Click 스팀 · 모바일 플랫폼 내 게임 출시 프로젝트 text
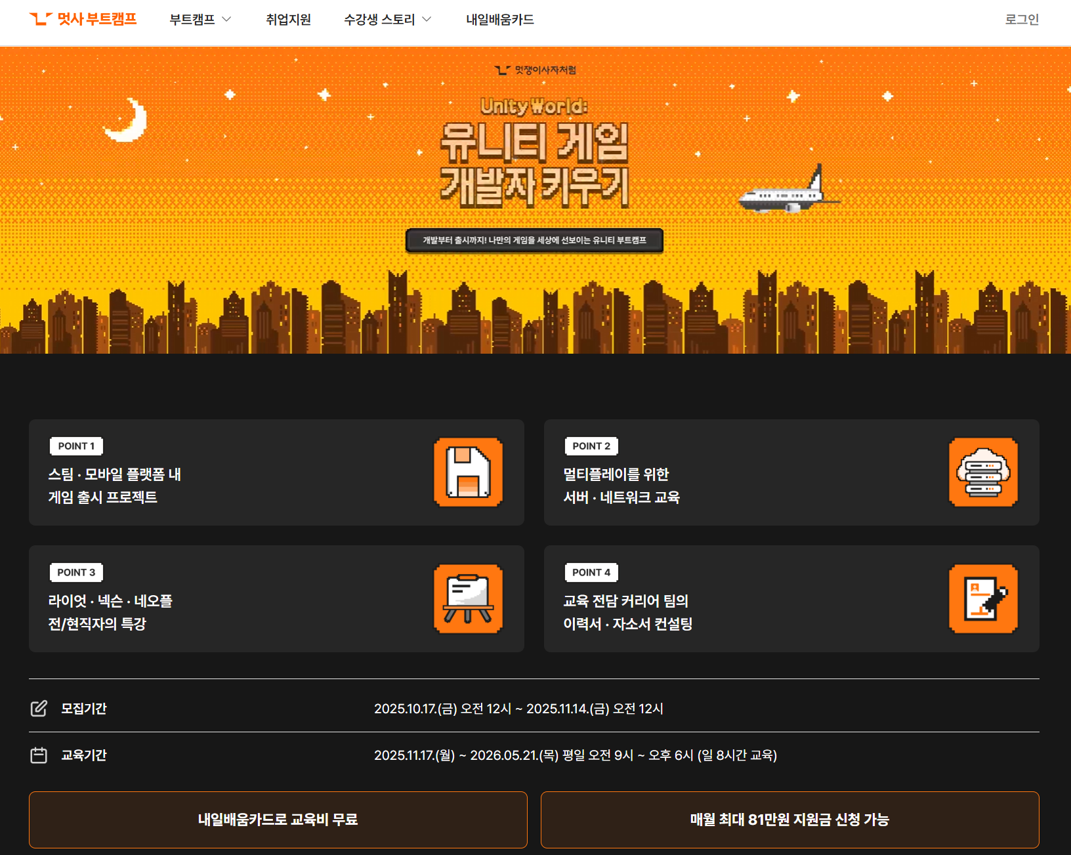Screen dimensions: 1071x855 click(x=115, y=486)
